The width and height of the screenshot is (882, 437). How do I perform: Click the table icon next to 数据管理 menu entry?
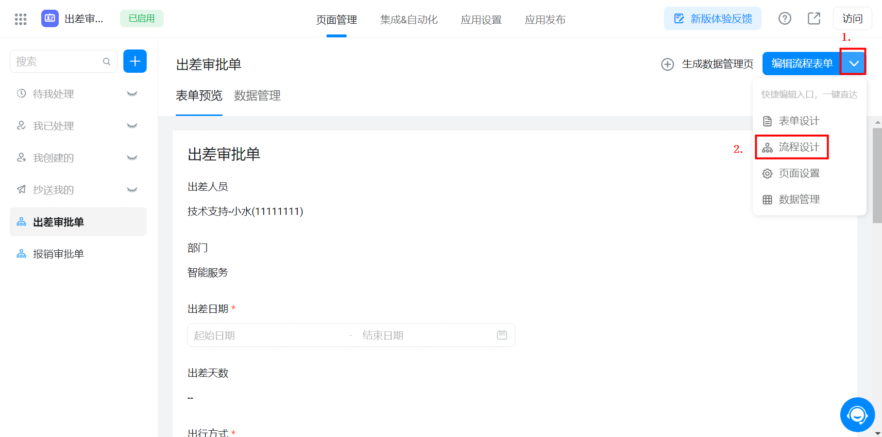pos(767,200)
